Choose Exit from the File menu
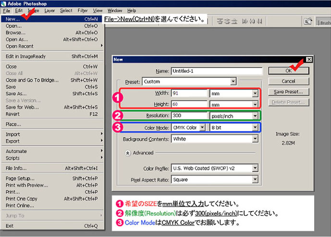The width and height of the screenshot is (331, 237). point(52,226)
